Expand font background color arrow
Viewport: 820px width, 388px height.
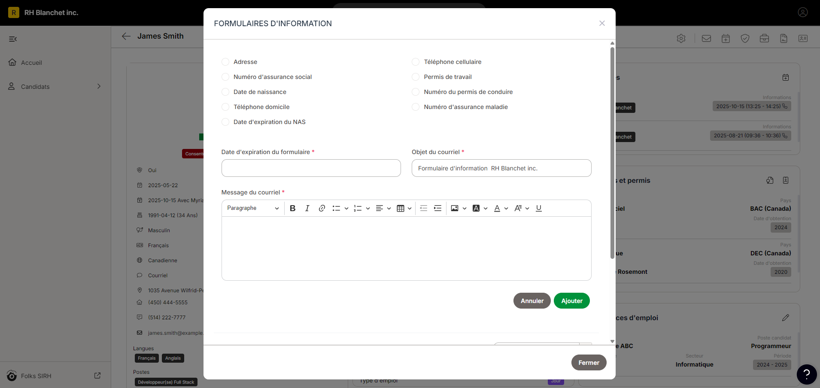[486, 208]
